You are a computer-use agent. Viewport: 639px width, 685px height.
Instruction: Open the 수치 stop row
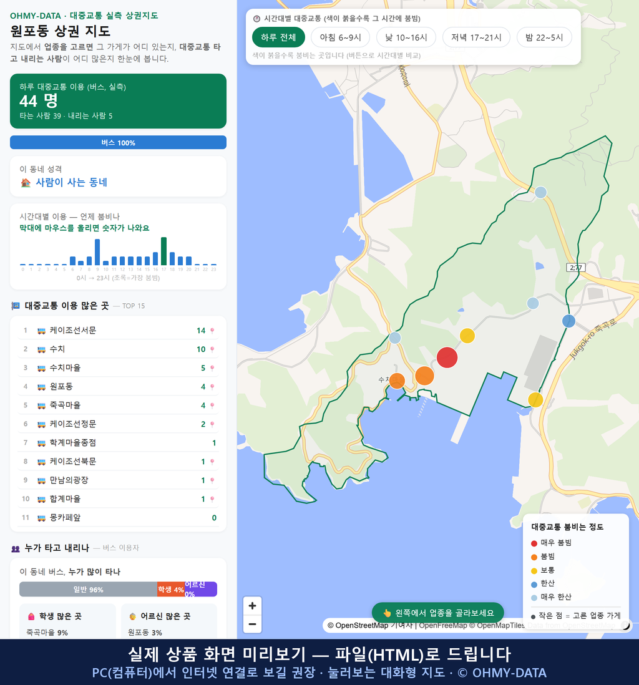click(x=118, y=349)
